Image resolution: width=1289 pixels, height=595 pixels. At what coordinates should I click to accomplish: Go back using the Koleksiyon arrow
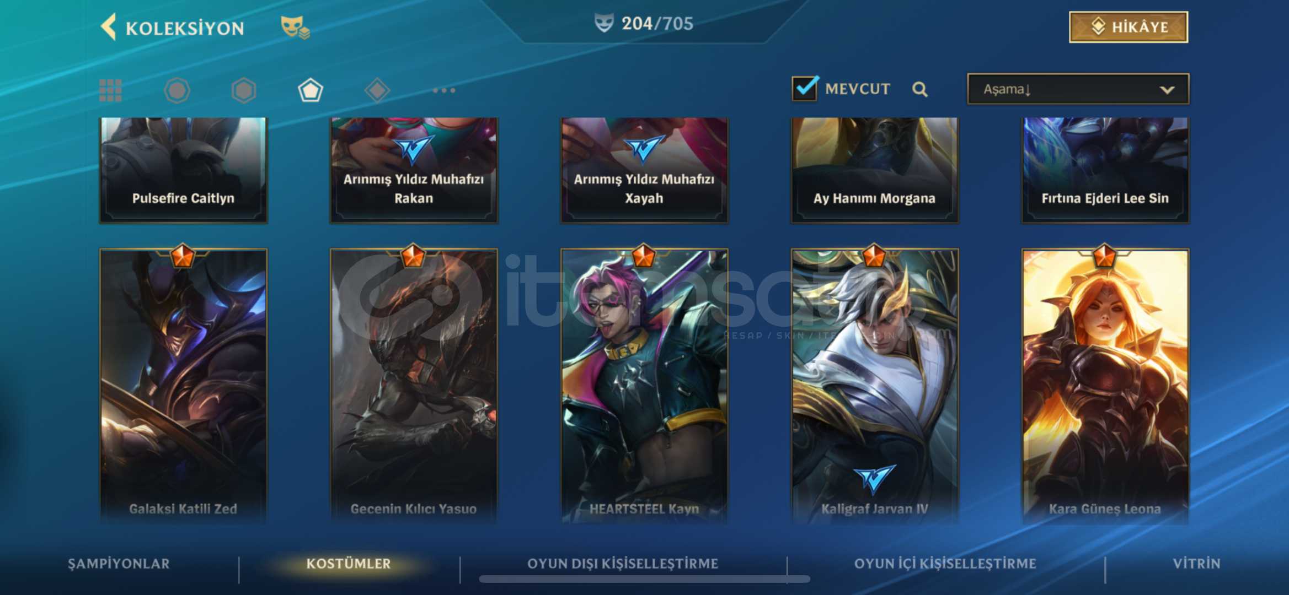click(109, 27)
